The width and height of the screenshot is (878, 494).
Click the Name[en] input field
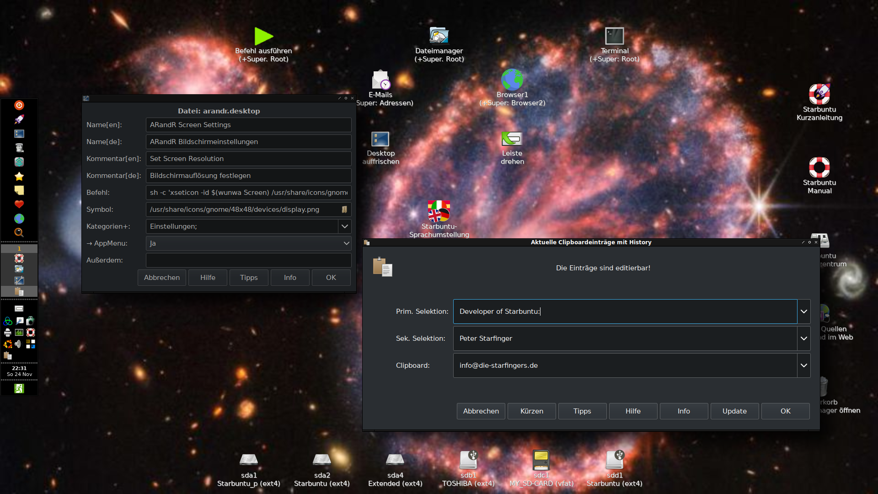coord(249,125)
